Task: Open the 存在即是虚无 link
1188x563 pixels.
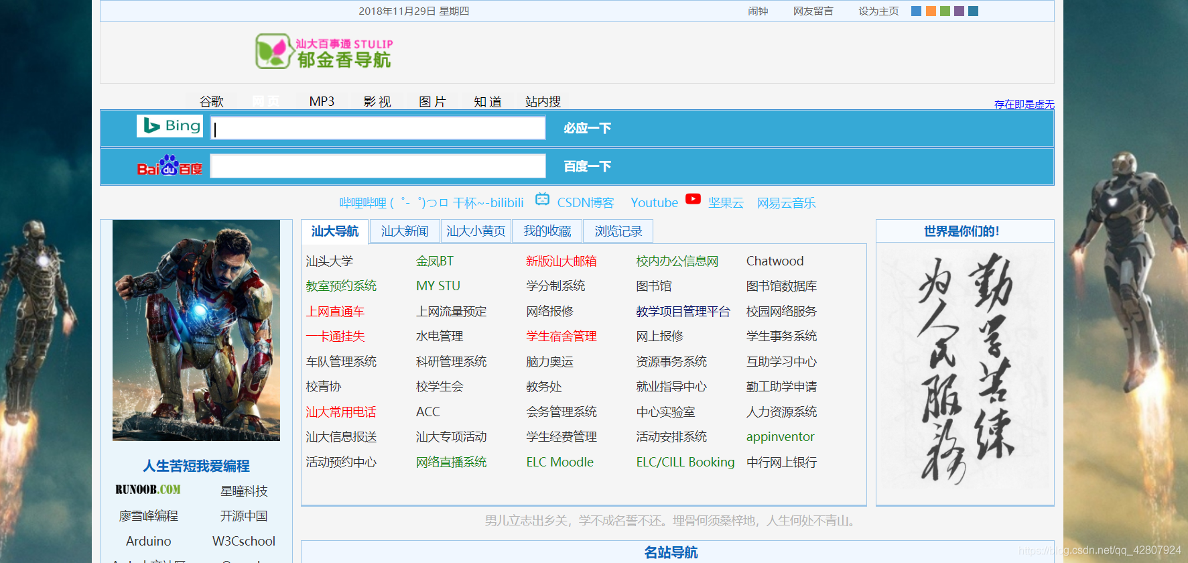Action: coord(1024,104)
